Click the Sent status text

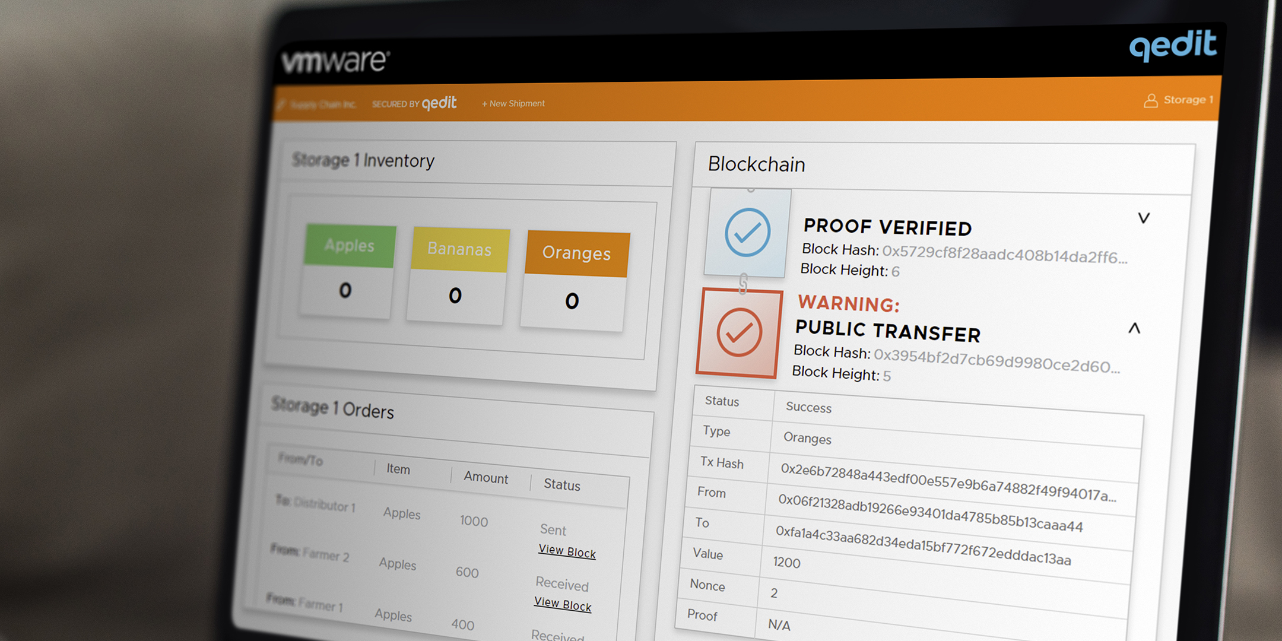click(x=553, y=529)
